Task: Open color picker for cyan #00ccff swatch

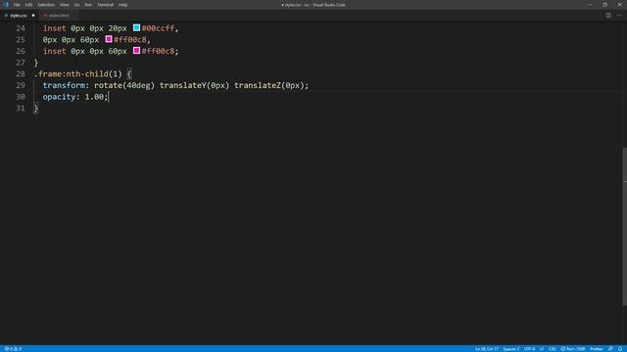Action: [x=136, y=28]
